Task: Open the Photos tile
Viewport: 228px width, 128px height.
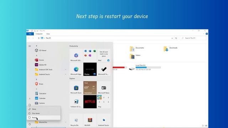Action: (x=90, y=69)
